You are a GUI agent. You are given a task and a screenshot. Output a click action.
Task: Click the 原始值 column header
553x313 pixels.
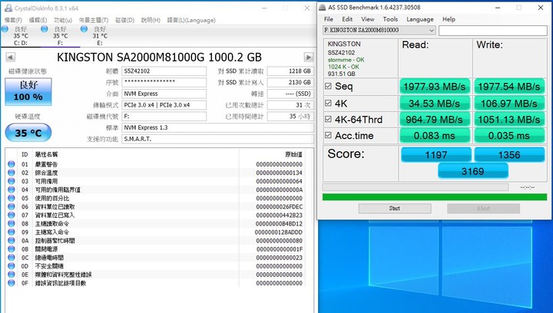point(293,154)
